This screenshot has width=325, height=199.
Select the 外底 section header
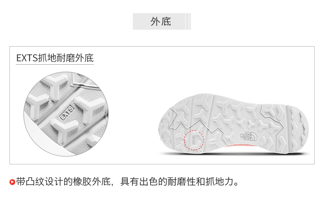tap(161, 21)
